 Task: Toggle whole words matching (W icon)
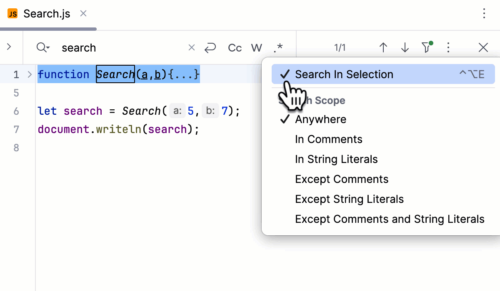coord(256,47)
